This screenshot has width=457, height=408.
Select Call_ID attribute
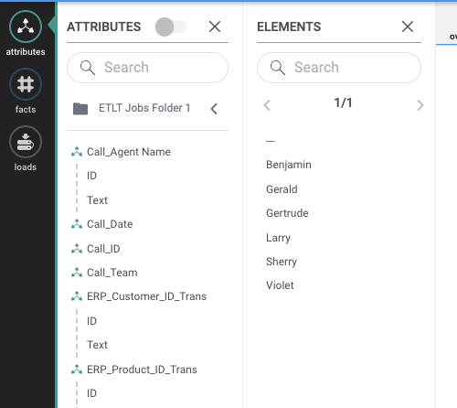[103, 249]
